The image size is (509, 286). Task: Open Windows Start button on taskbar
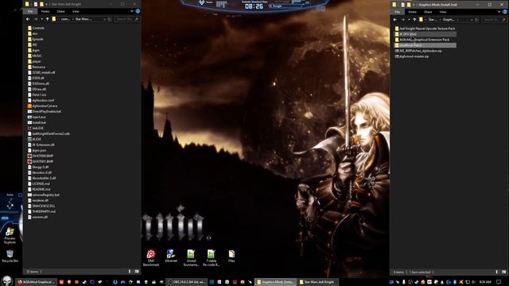click(x=7, y=281)
